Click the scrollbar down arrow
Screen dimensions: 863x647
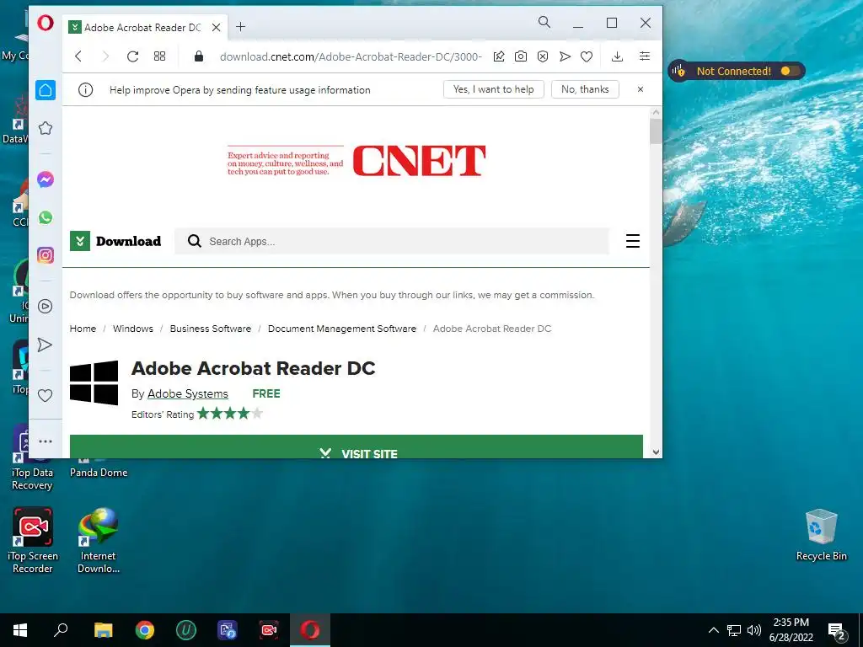pos(656,452)
